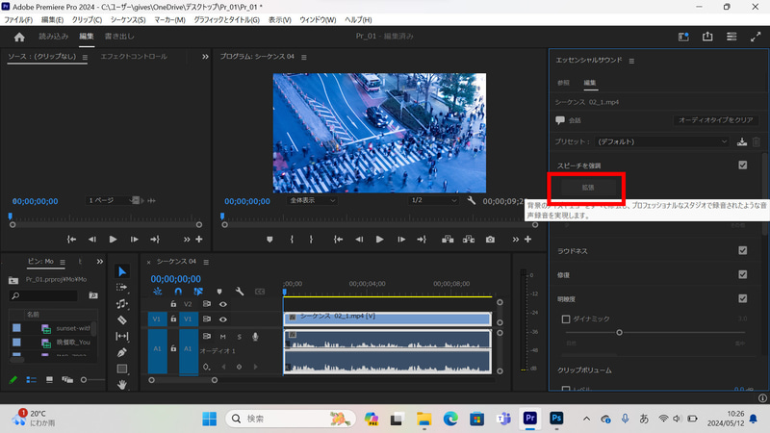Open the timeline wrench settings icon
This screenshot has height=433, width=770.
coord(239,291)
